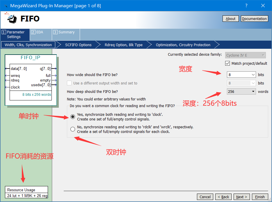This screenshot has height=202, width=272.
Task: Click the empty port label
Action: coord(45,80)
